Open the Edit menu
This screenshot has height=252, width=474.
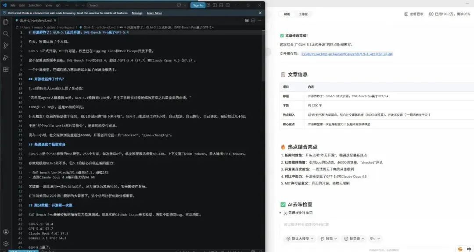point(22,5)
